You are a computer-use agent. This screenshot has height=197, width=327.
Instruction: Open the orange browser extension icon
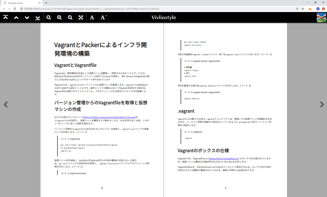(x=310, y=9)
